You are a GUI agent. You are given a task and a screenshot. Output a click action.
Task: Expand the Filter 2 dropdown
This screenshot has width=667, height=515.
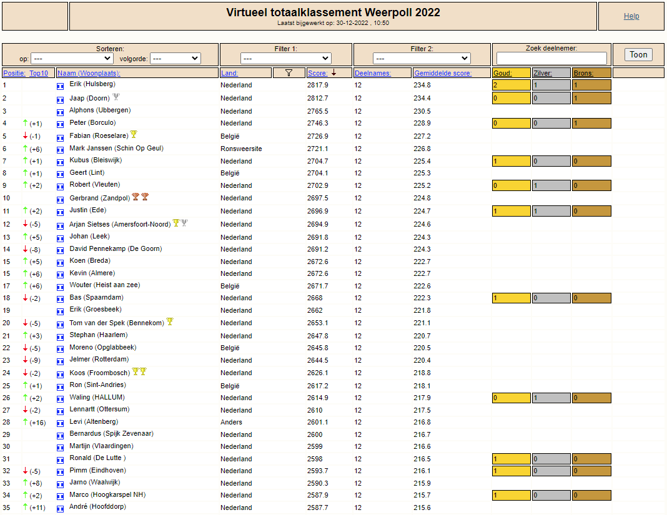click(x=422, y=58)
